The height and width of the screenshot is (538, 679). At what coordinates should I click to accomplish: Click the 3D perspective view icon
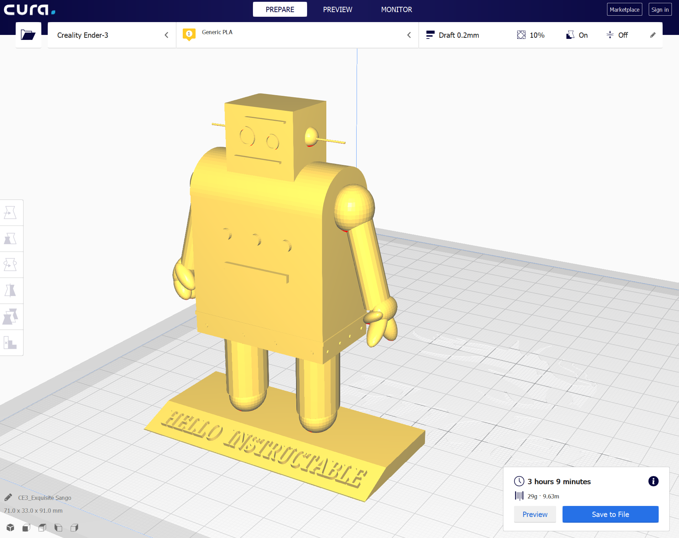(x=10, y=528)
